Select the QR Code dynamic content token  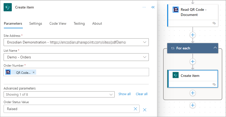(x=21, y=72)
